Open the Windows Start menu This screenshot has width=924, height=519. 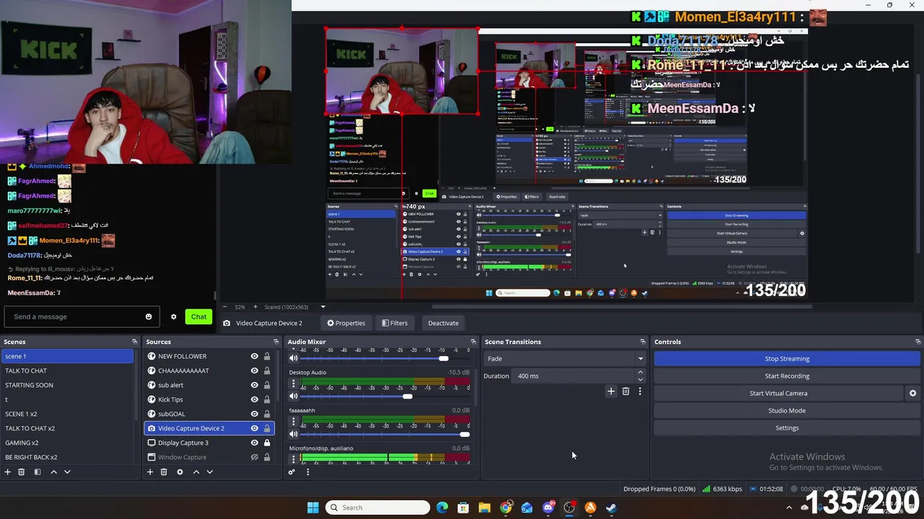313,507
